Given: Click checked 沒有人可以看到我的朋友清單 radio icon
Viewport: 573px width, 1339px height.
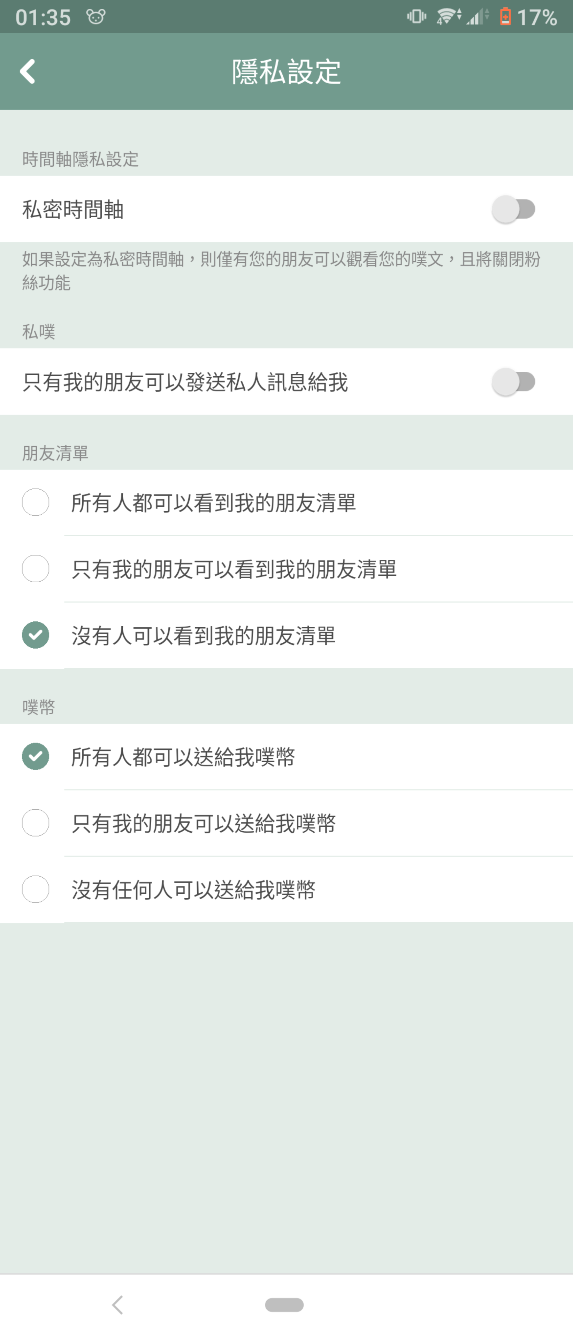Looking at the screenshot, I should 35,635.
